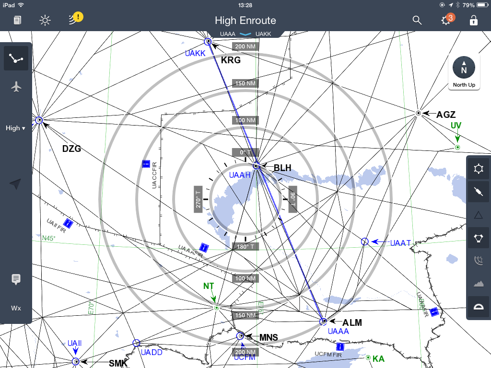
Task: Toggle the chart lock padlock icon
Action: point(473,20)
